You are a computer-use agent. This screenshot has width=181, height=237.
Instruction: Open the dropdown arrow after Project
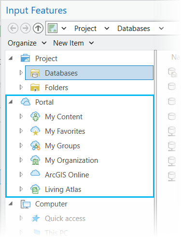click(107, 29)
